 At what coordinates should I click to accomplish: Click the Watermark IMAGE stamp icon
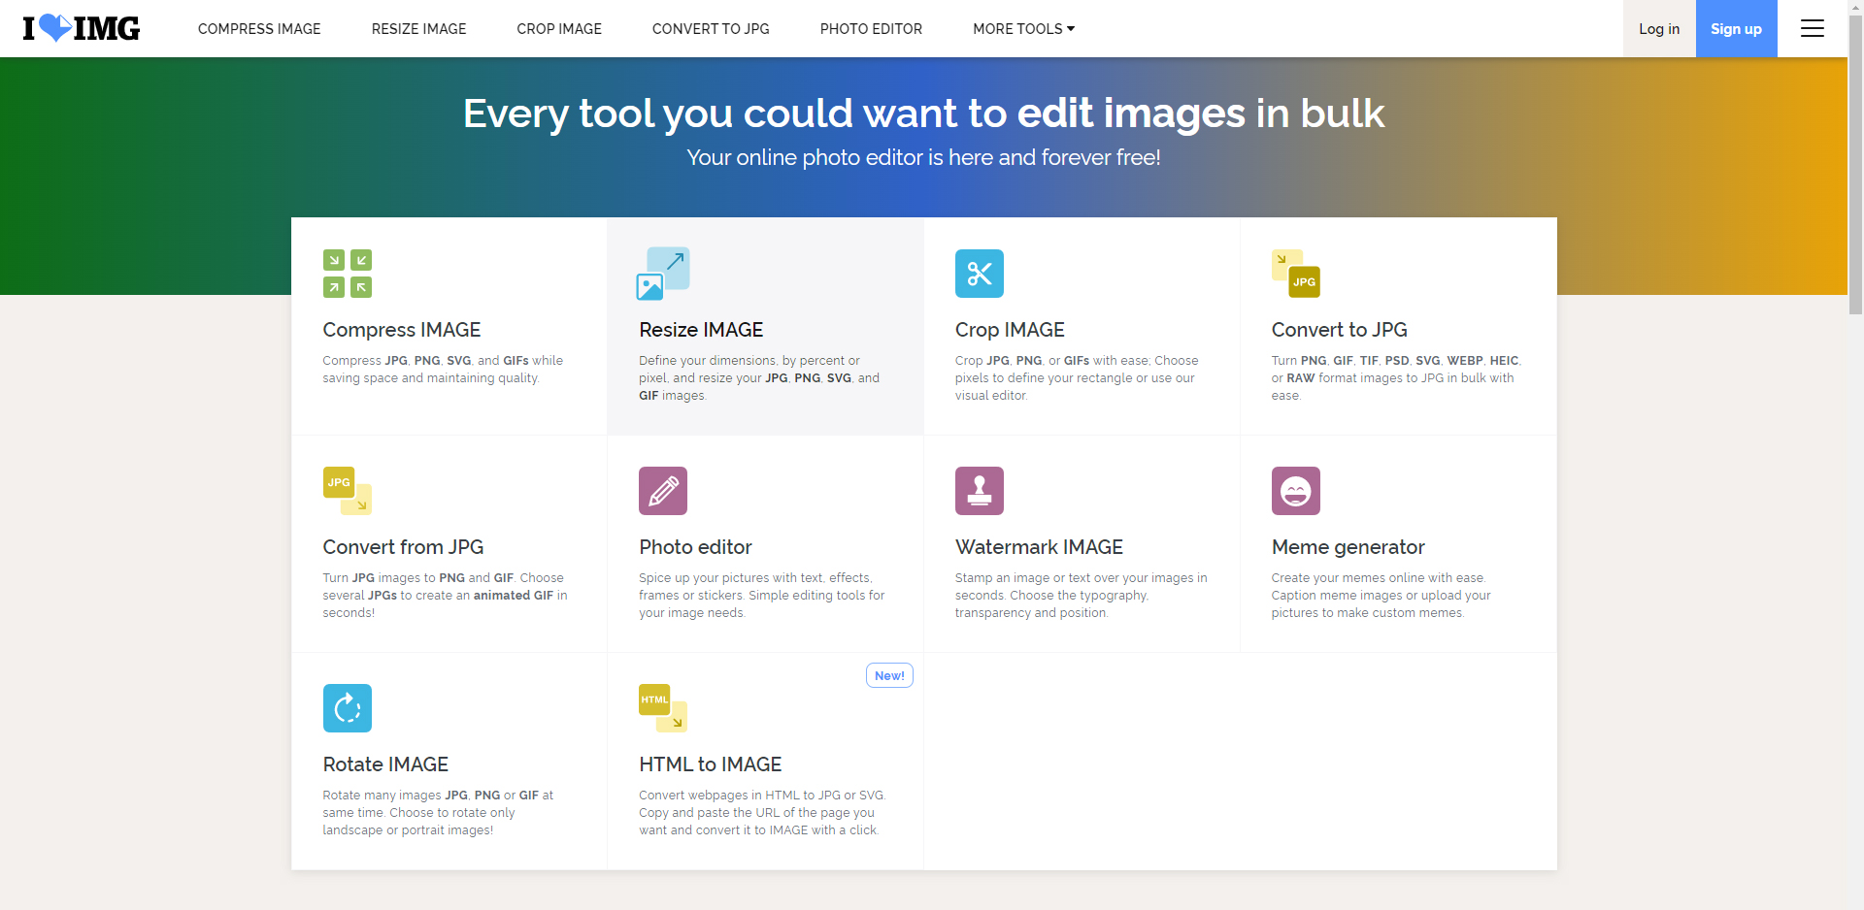(980, 491)
